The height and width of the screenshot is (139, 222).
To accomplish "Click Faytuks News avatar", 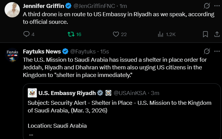I will point(13,55).
